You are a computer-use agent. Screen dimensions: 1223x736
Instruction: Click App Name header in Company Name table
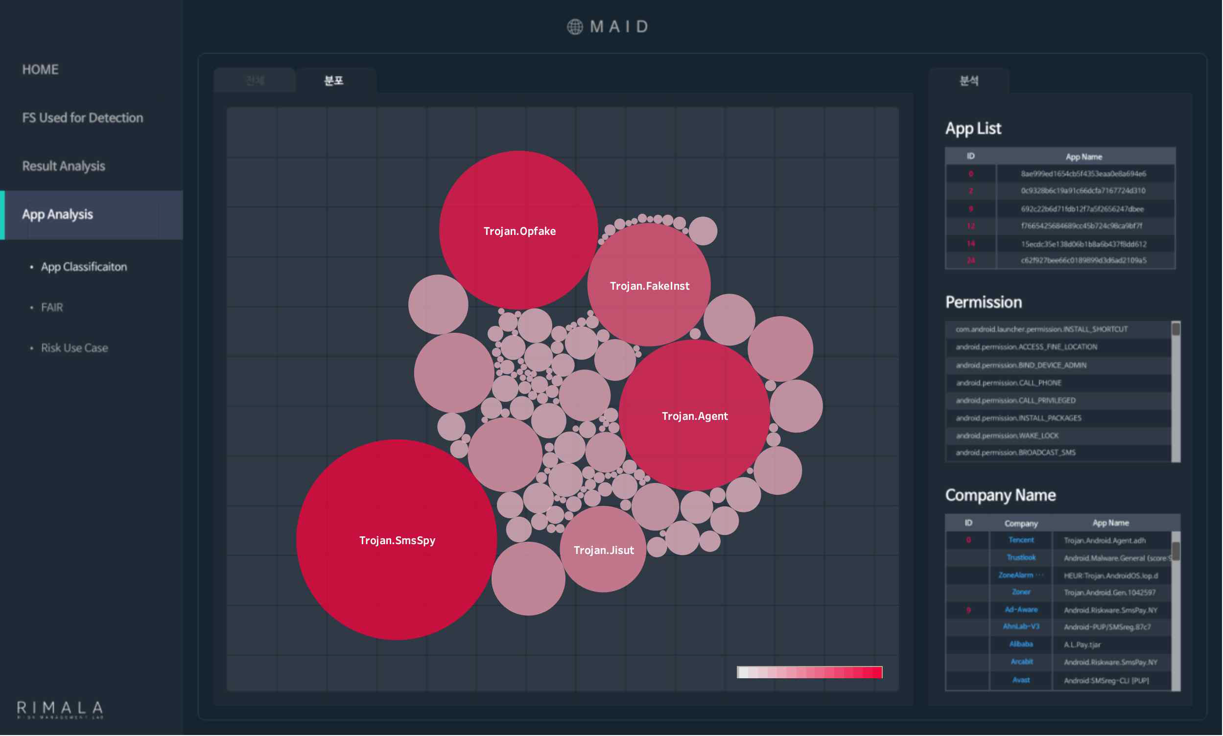[x=1110, y=523]
